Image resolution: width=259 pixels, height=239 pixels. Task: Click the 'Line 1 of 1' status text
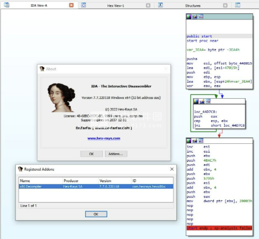pyautogui.click(x=28, y=206)
